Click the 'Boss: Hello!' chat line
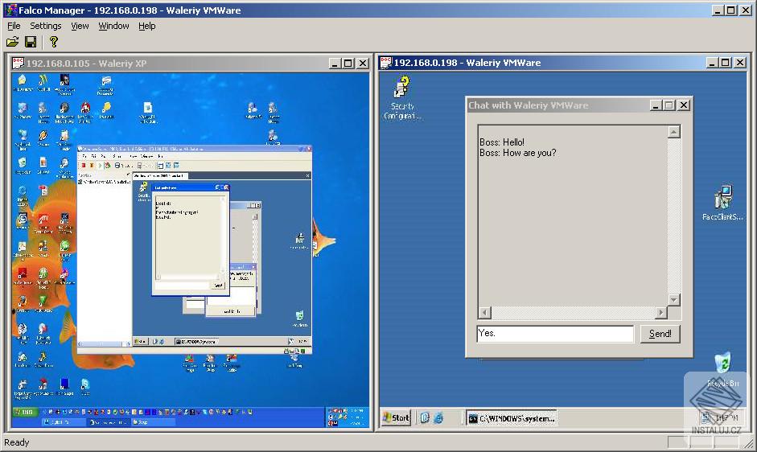The image size is (757, 452). (502, 142)
